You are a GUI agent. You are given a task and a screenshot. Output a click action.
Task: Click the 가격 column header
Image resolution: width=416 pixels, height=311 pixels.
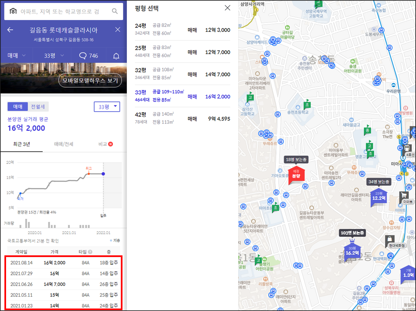tap(54, 252)
